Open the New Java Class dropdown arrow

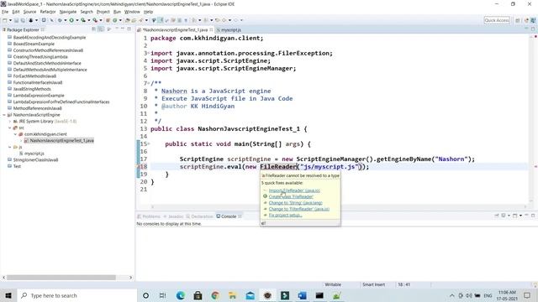120,20
